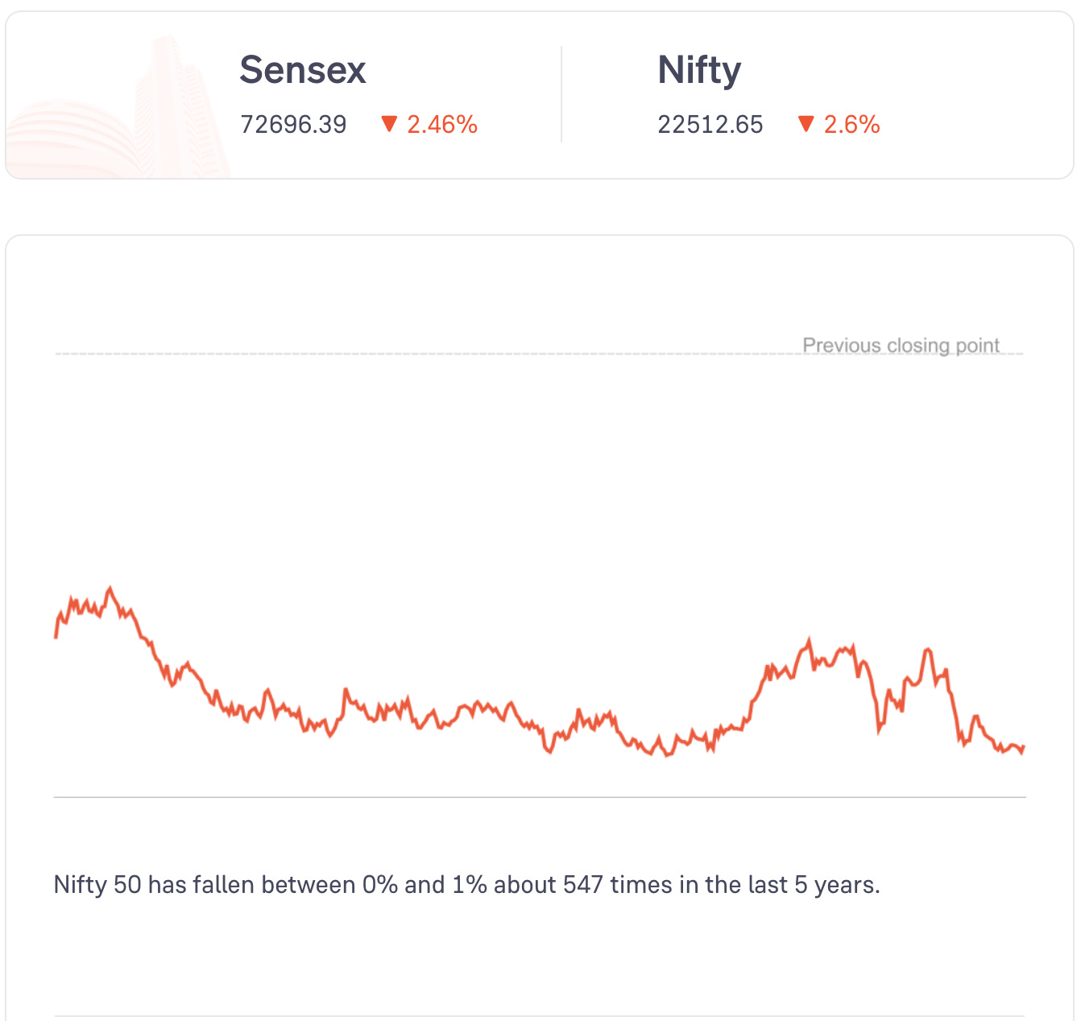Click the Previous closing point label

[x=901, y=345]
